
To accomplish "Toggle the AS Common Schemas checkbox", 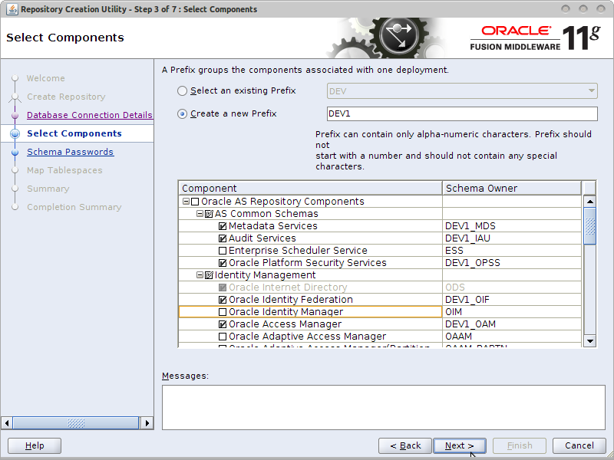I will tap(209, 214).
